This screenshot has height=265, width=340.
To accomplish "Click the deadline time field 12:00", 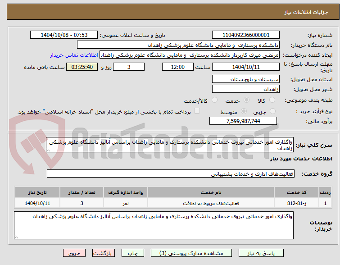I will (178, 67).
